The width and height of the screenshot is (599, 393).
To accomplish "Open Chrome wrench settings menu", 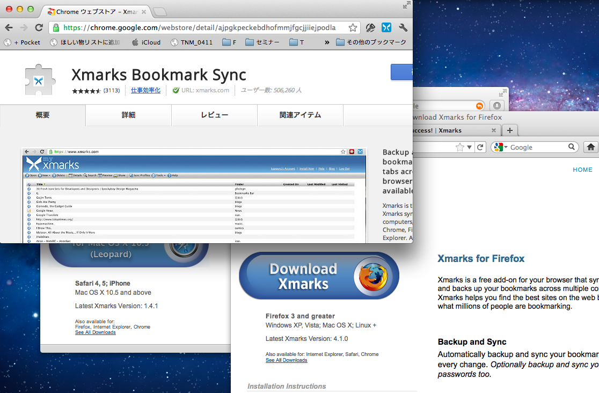I will [x=403, y=27].
